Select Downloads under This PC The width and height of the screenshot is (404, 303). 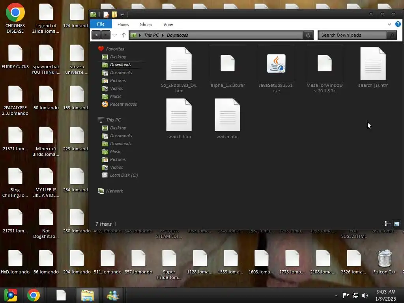tap(117, 144)
